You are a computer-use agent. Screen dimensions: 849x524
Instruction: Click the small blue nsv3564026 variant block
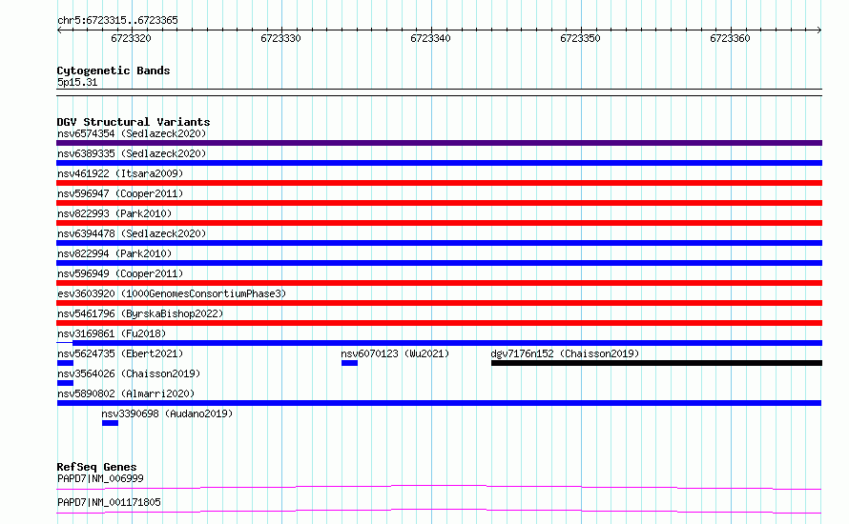tap(65, 383)
